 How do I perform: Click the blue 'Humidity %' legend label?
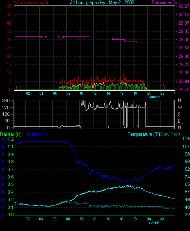38,134
